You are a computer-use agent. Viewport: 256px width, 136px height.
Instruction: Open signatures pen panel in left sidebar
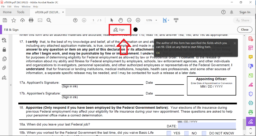coord(4,77)
